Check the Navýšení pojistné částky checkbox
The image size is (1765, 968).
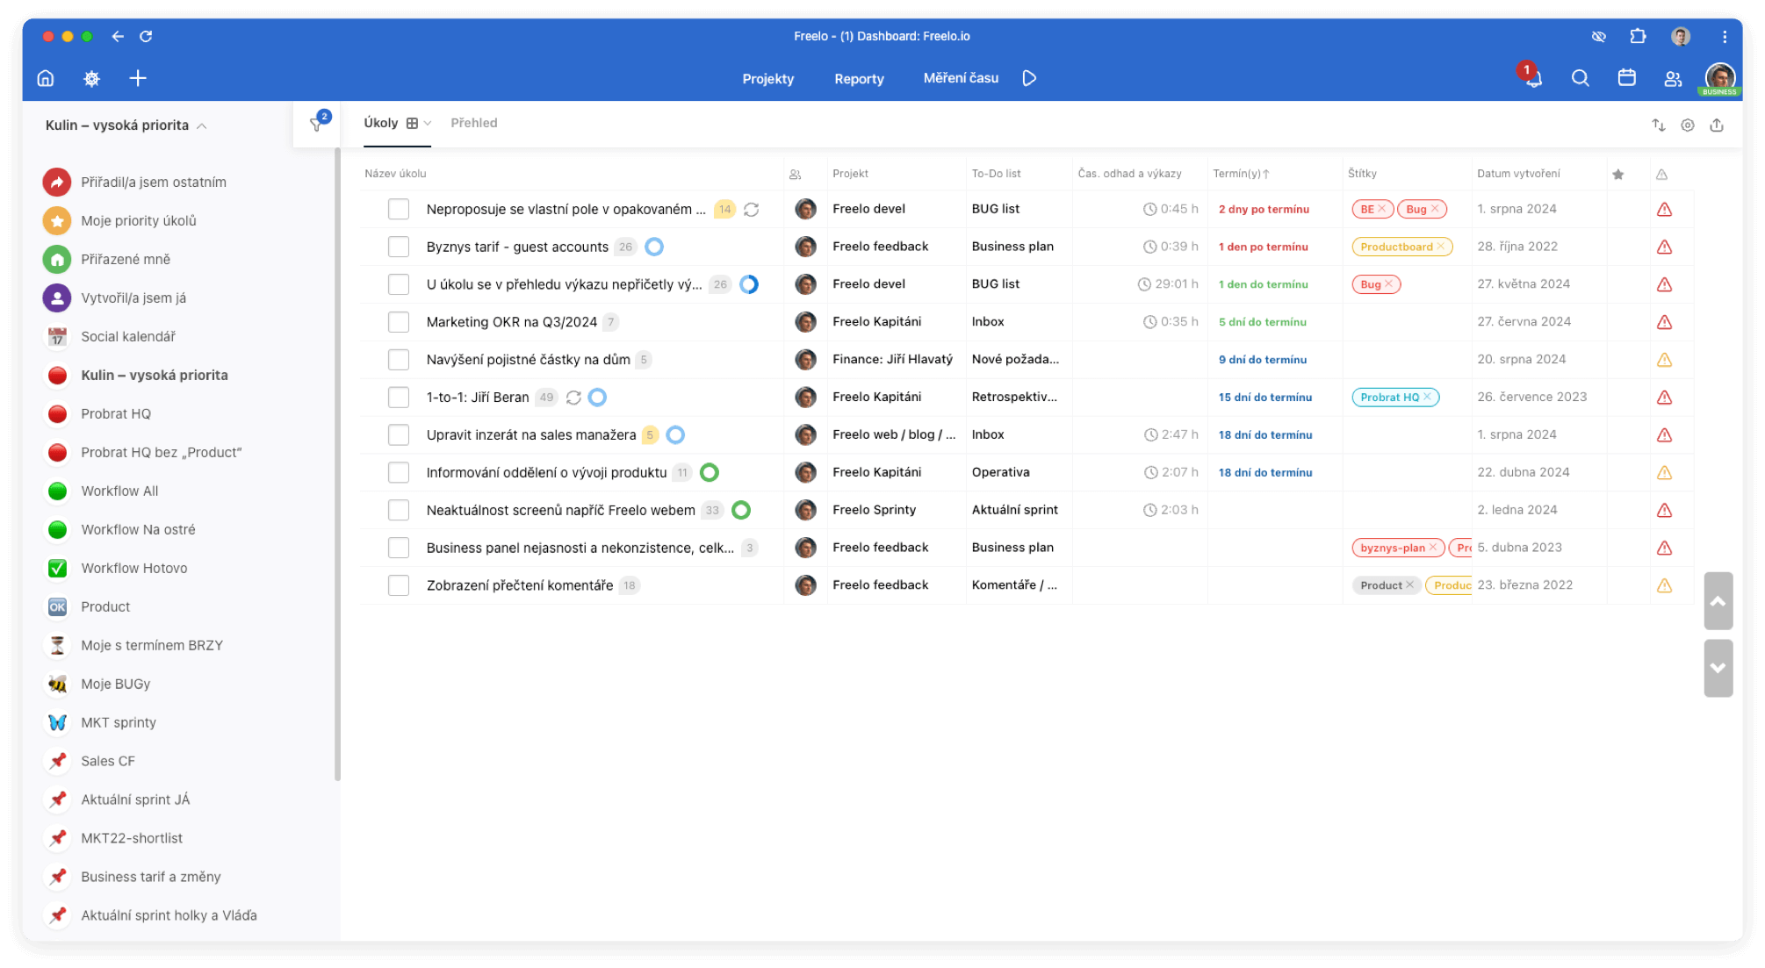tap(399, 360)
